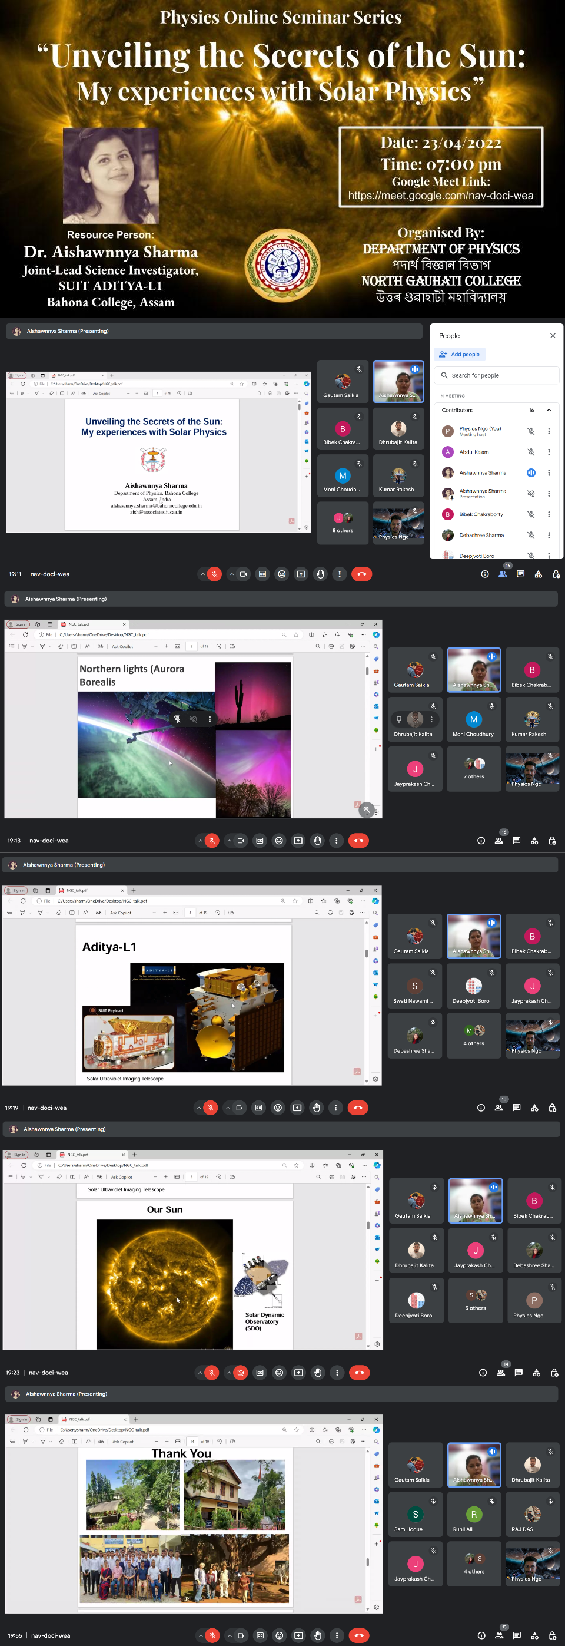The height and width of the screenshot is (1646, 565).
Task: Click the raise hand icon in the 19:55 toolbar
Action: 318,1635
